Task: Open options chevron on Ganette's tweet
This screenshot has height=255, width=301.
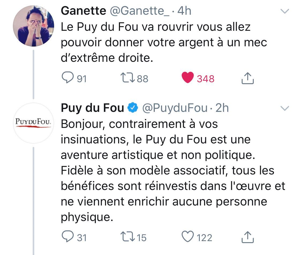Action: click(x=284, y=11)
